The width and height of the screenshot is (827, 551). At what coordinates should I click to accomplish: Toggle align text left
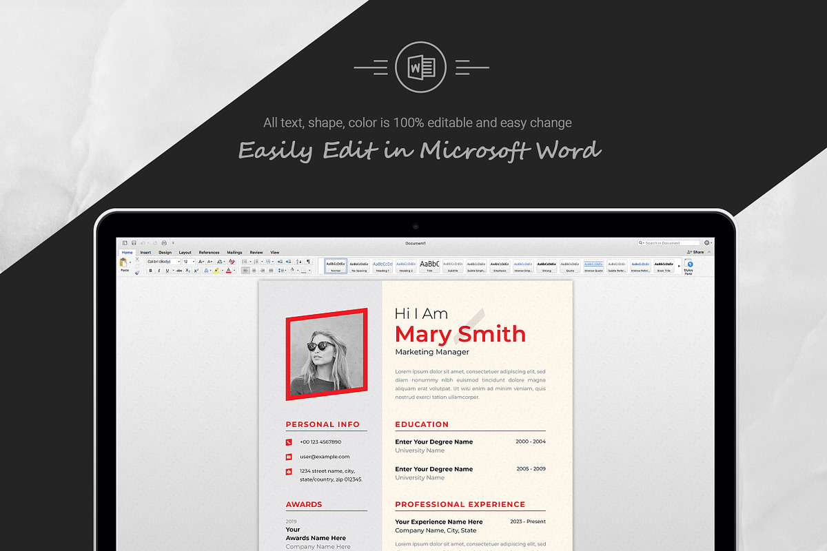click(245, 270)
